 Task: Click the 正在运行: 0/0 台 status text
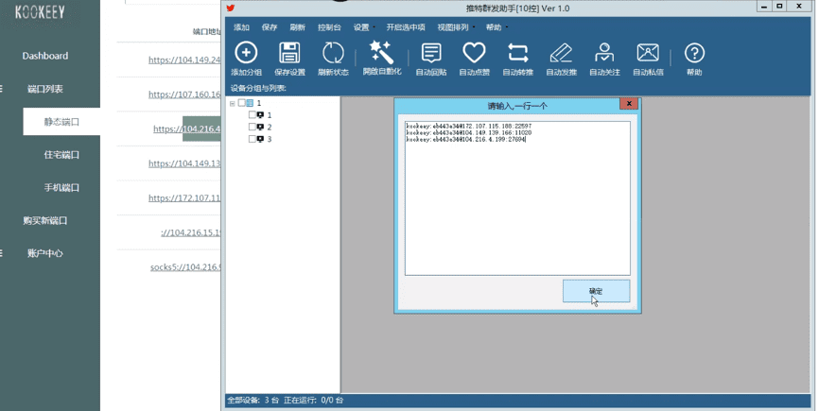[x=313, y=400]
